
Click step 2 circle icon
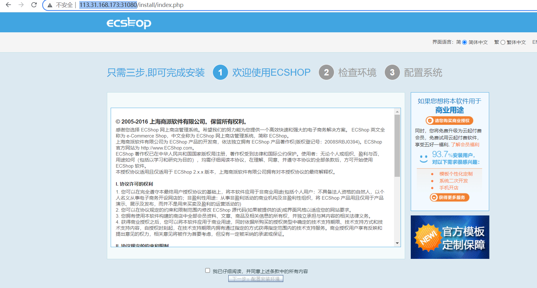pyautogui.click(x=326, y=72)
